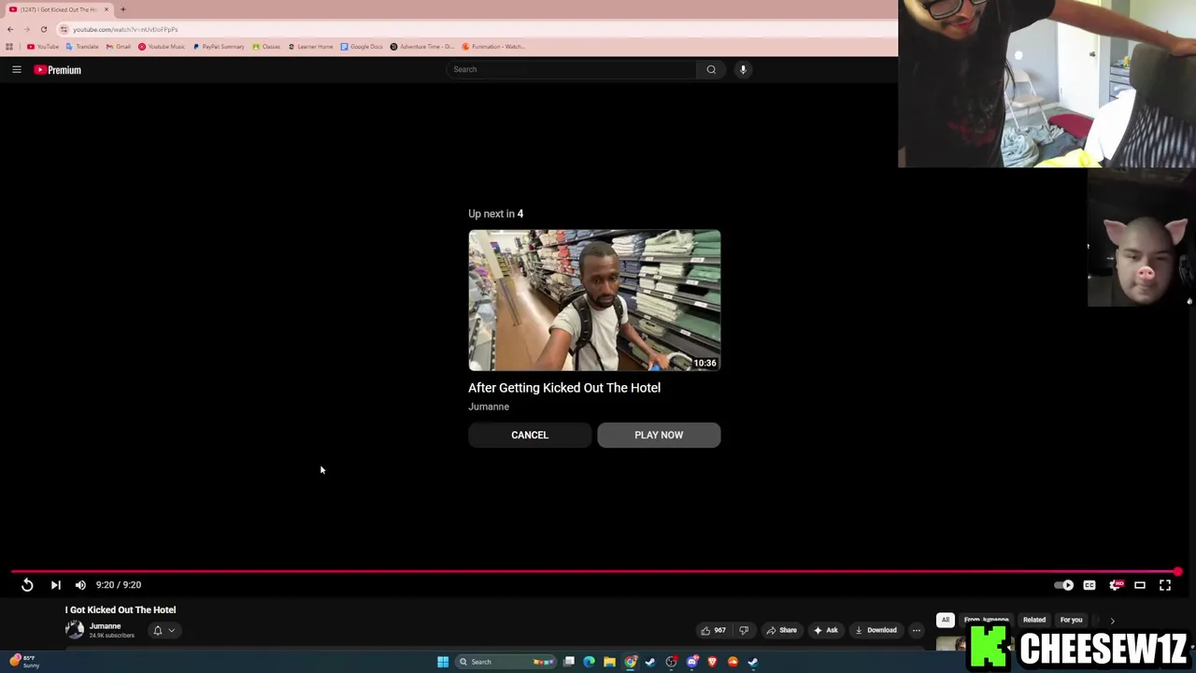The image size is (1196, 673).
Task: Switch to theater mode
Action: coord(1140,585)
